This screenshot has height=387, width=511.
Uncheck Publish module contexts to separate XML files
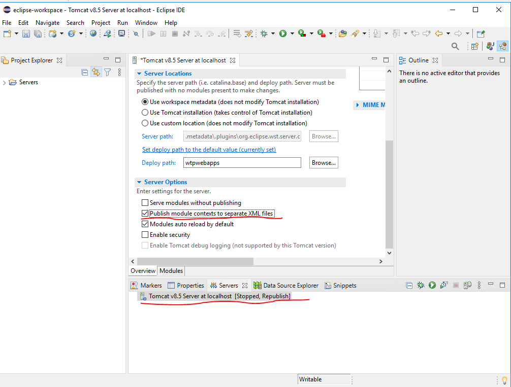(x=145, y=214)
